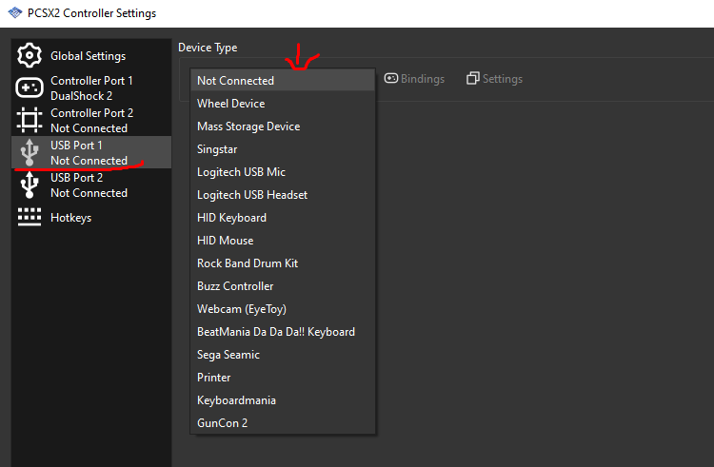Click the Hotkeys keyboard icon

(x=30, y=217)
